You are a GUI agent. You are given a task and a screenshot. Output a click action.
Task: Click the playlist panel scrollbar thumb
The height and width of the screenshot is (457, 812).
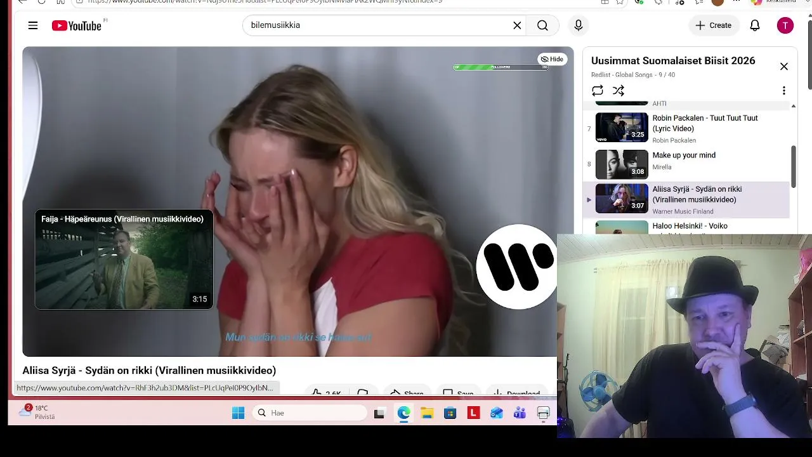pyautogui.click(x=793, y=166)
